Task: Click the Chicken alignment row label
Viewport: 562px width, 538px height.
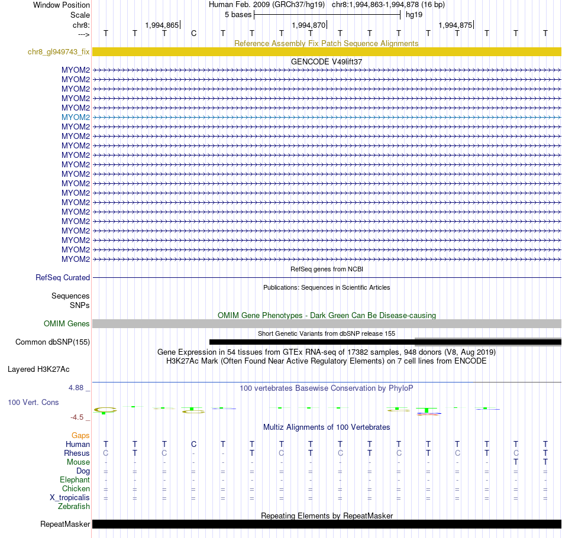Action: 76,488
